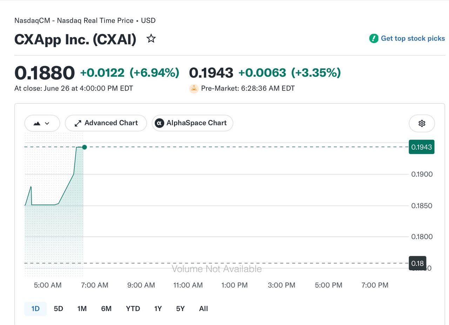Choose the 5Y chart range
The image size is (449, 325).
(180, 309)
